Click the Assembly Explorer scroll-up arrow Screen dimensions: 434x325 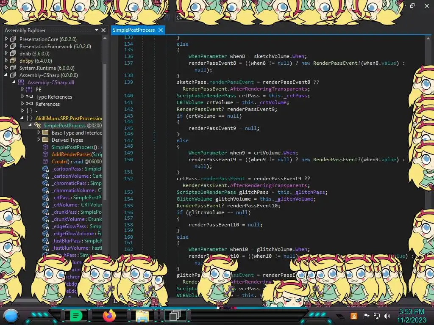105,38
